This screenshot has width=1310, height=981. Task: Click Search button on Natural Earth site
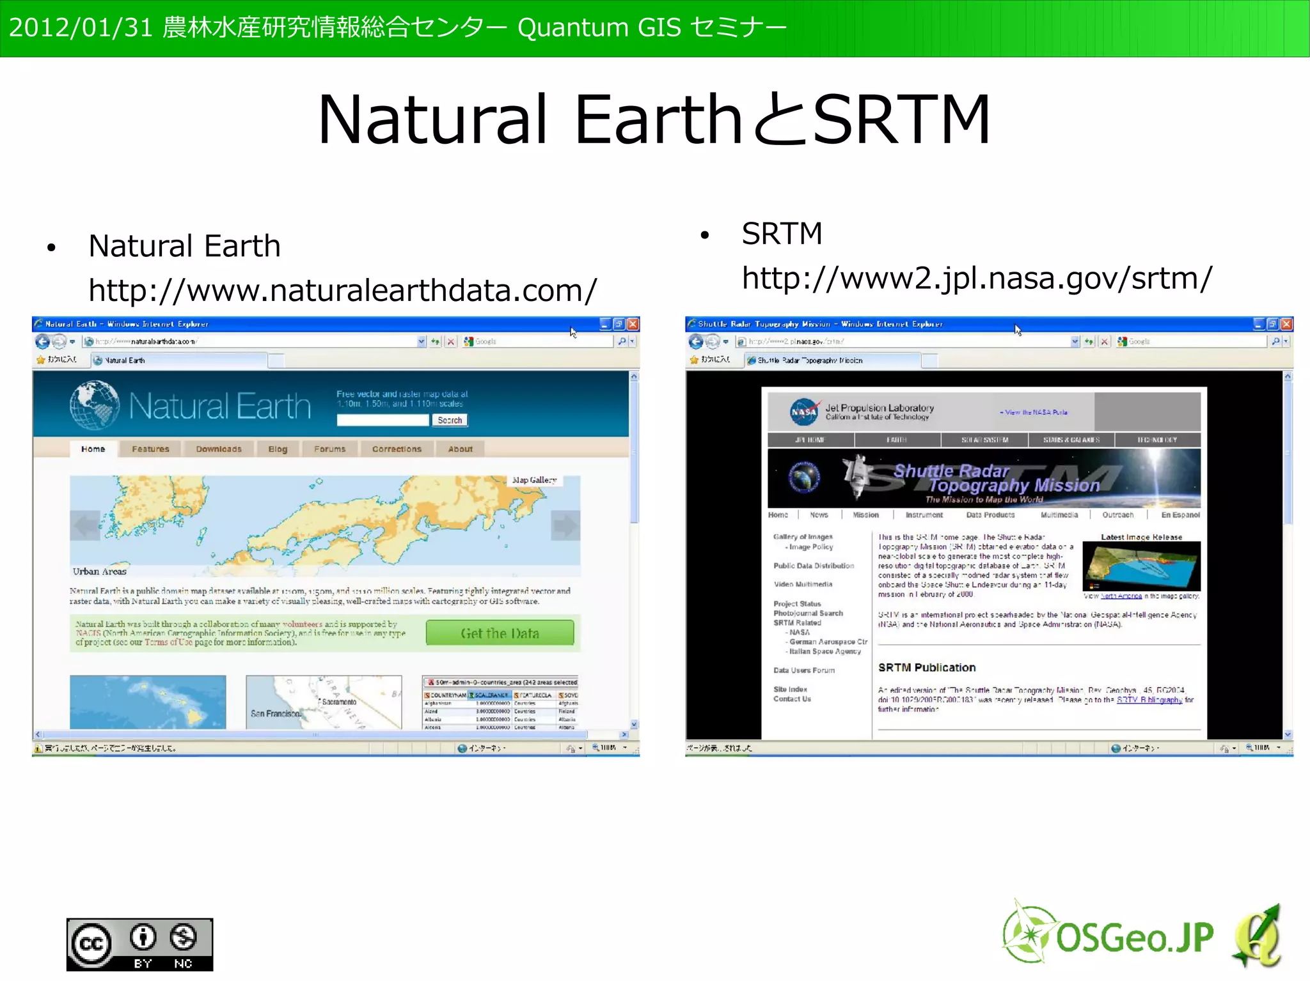(x=450, y=420)
